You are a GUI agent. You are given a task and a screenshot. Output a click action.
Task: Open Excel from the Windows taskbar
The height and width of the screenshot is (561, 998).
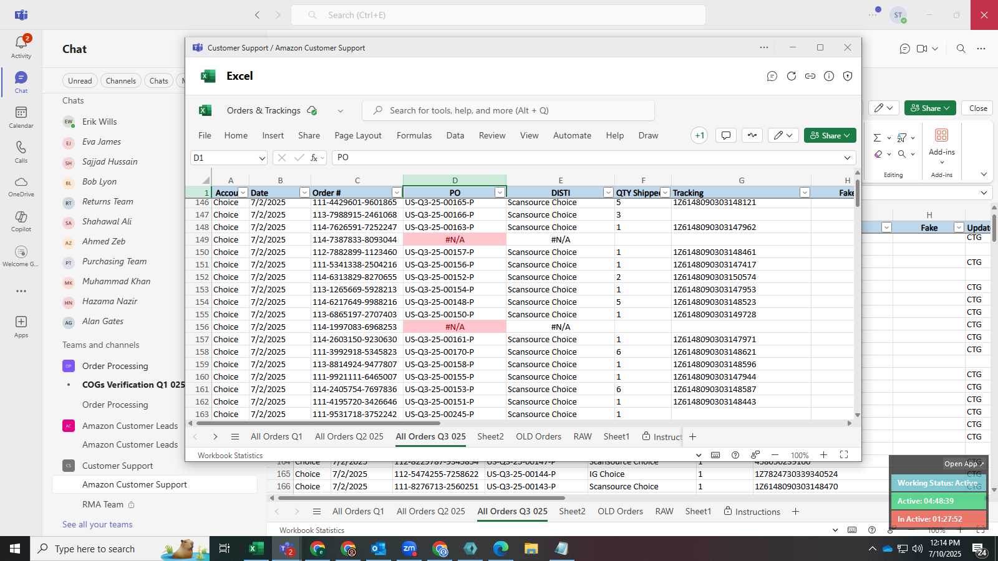[x=256, y=549]
